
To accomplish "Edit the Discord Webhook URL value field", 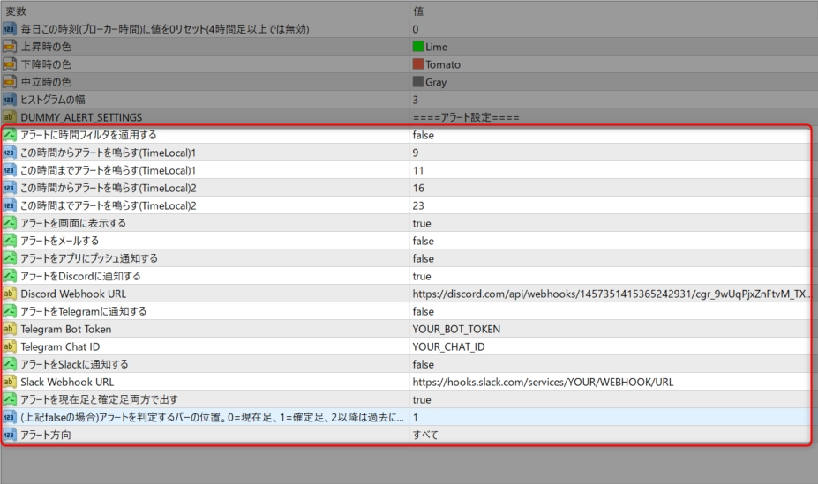I will (x=609, y=294).
